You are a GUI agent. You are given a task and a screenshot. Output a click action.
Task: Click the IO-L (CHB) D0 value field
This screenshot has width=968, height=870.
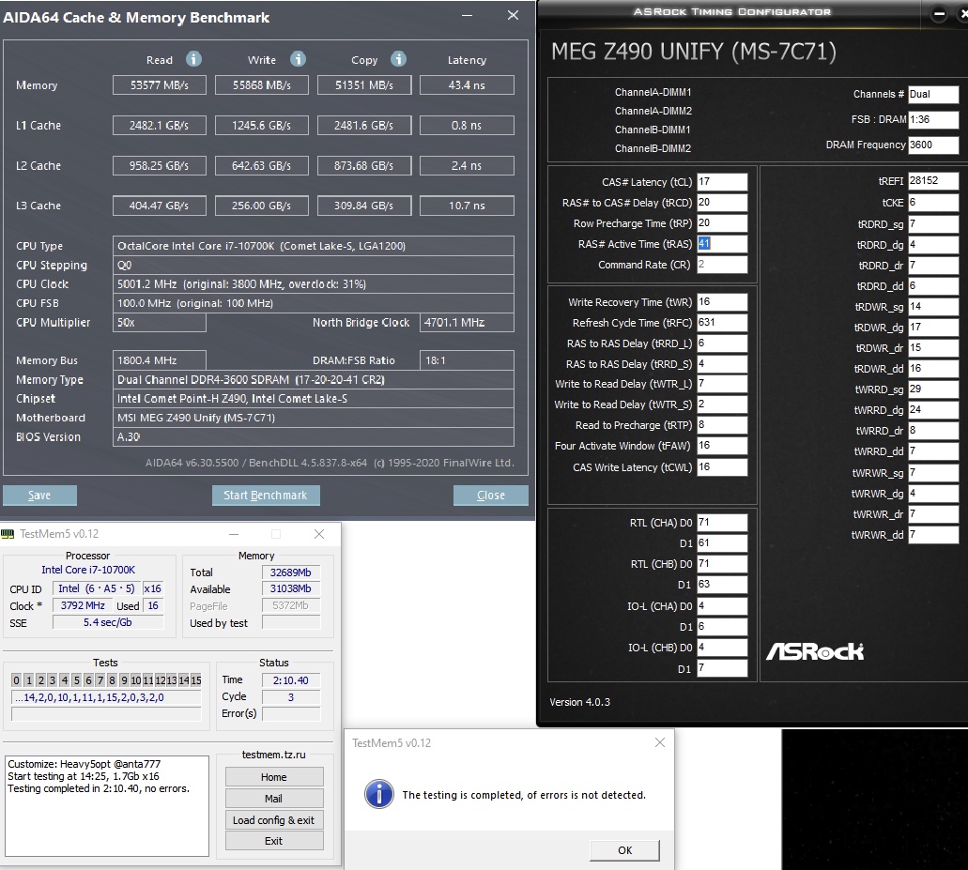point(722,648)
